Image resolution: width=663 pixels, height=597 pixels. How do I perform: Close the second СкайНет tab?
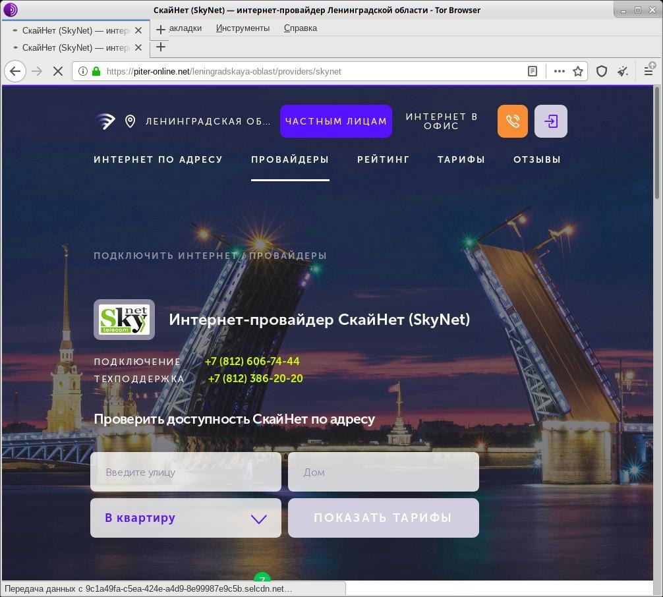pos(138,48)
